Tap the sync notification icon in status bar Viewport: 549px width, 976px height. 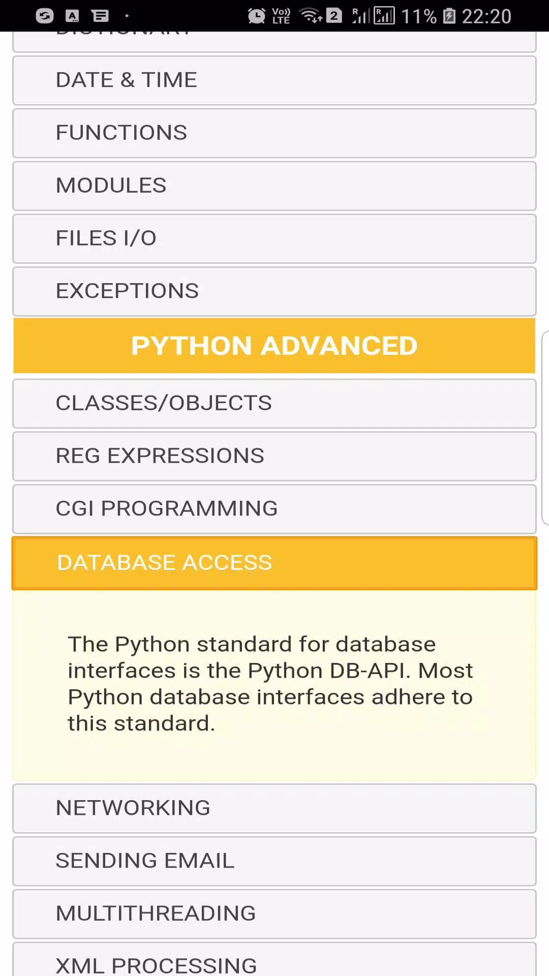(x=45, y=16)
